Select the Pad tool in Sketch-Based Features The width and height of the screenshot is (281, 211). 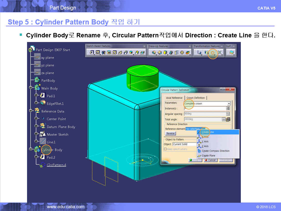92,53
